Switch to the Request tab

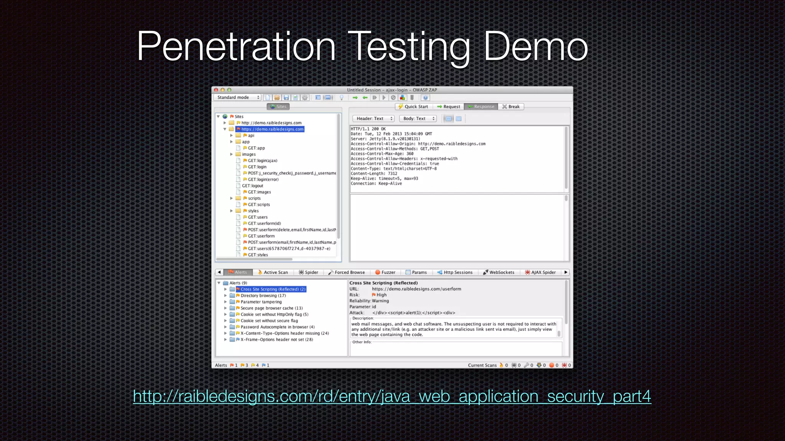coord(448,107)
